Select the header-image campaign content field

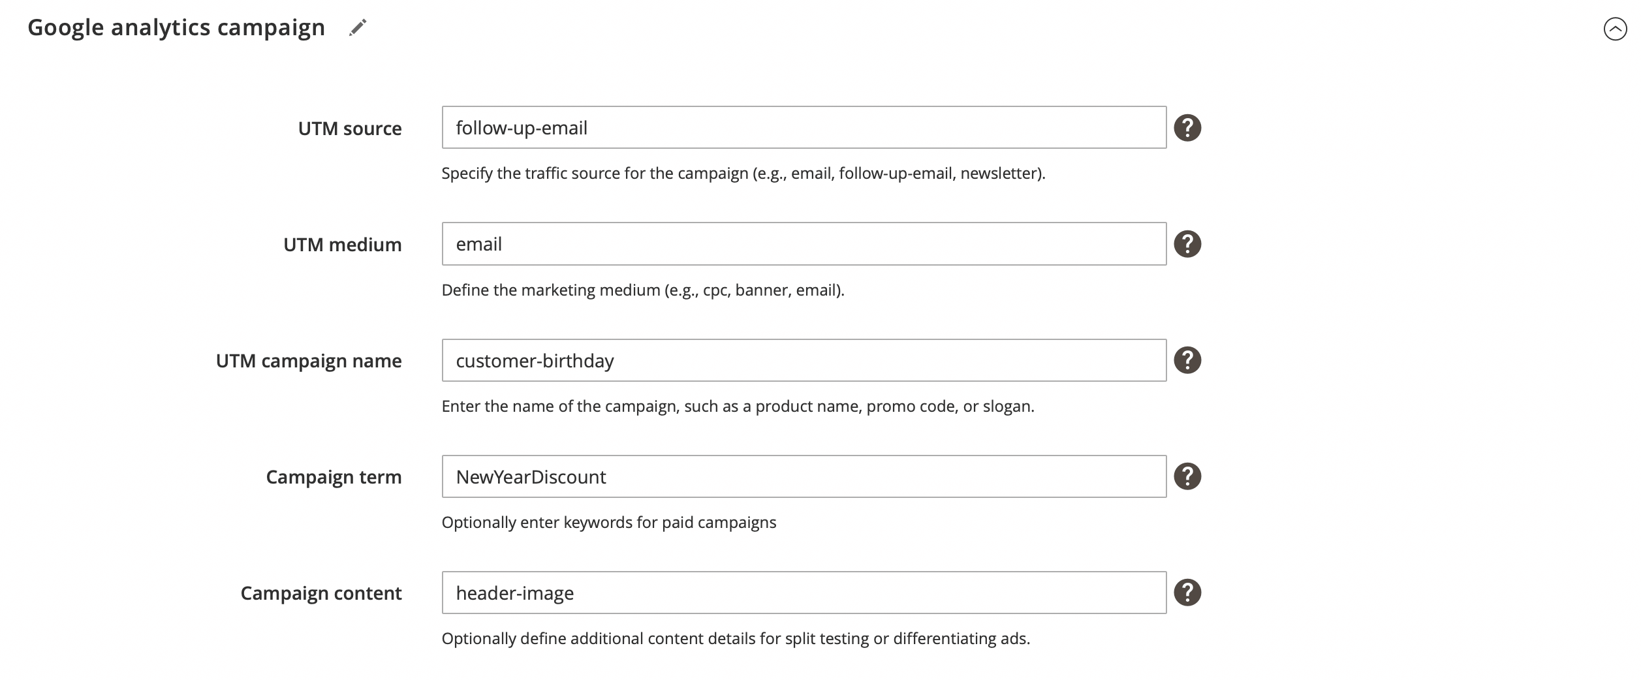(803, 593)
